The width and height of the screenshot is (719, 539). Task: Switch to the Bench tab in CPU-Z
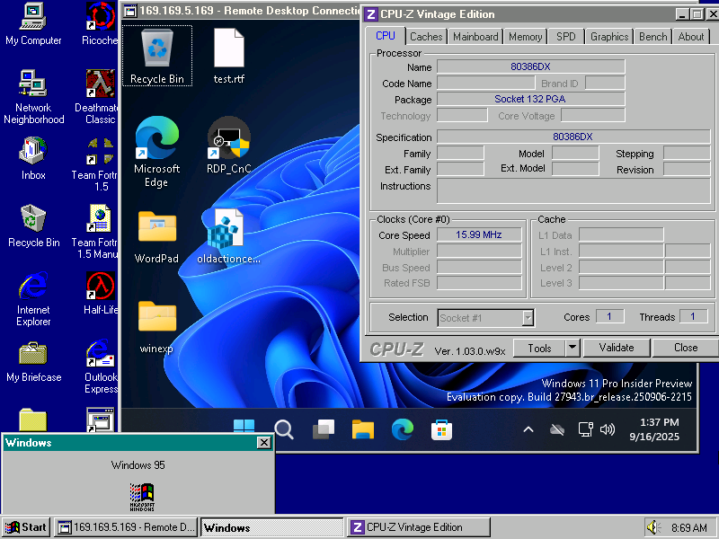652,37
